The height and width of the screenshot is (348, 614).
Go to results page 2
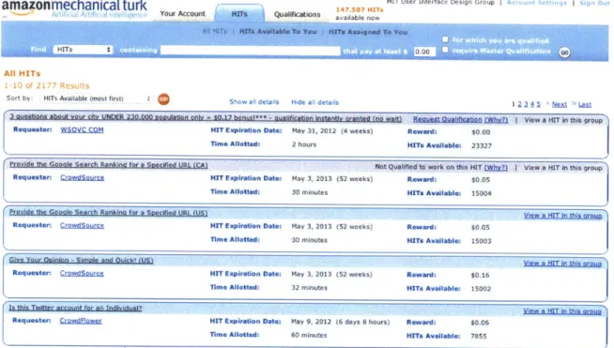coord(519,104)
